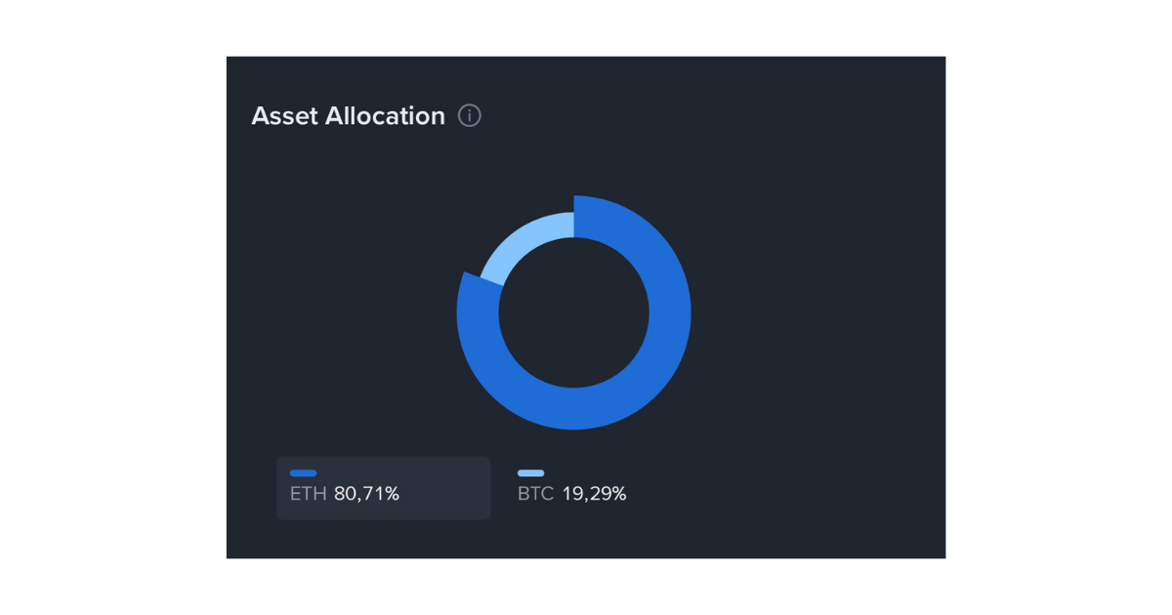Click the word "Allocation" in the heading
This screenshot has height=615, width=1172.
(385, 116)
